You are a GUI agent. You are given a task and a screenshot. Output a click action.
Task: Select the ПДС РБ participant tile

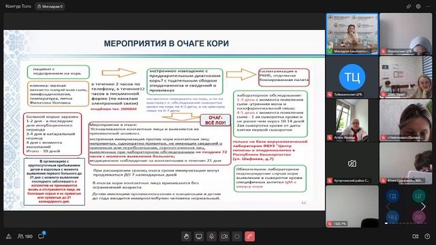point(352,206)
